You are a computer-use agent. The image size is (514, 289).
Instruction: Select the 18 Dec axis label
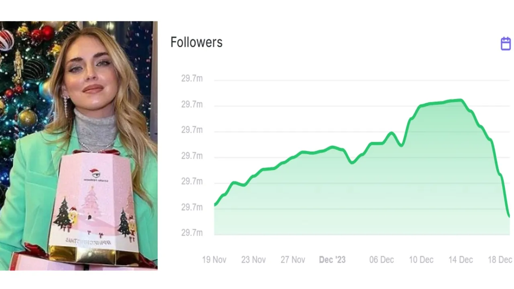(x=500, y=260)
